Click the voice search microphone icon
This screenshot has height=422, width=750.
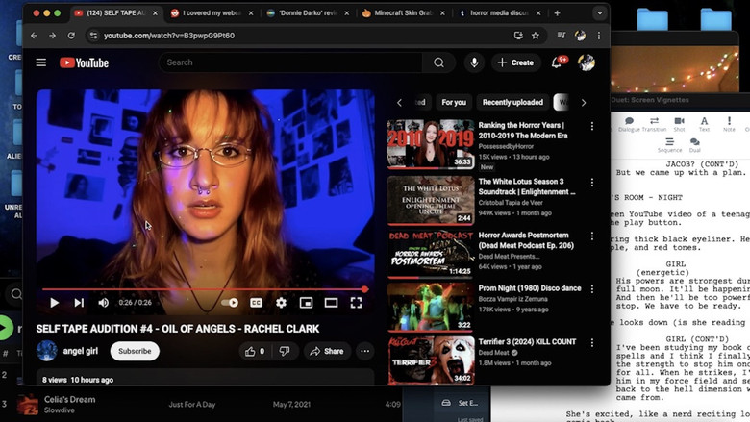pyautogui.click(x=474, y=62)
